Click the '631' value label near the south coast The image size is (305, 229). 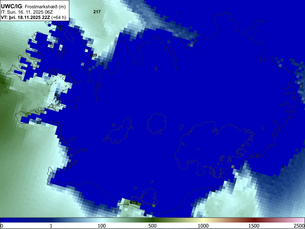pyautogui.click(x=133, y=203)
